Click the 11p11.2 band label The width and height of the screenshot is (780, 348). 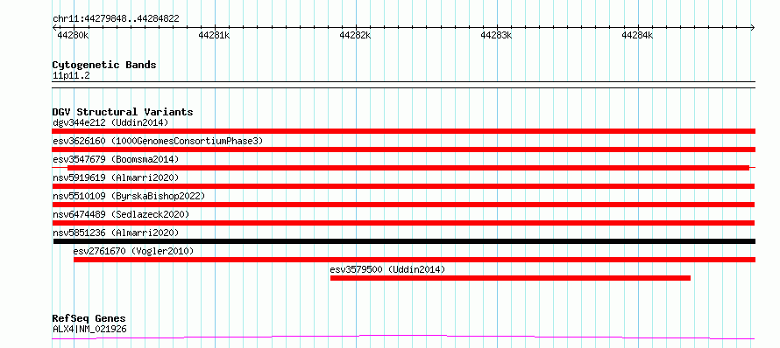point(71,76)
